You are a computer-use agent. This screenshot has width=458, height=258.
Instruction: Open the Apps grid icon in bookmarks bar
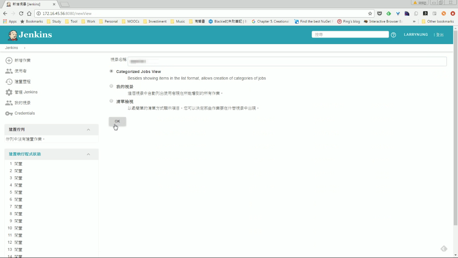[x=5, y=21]
